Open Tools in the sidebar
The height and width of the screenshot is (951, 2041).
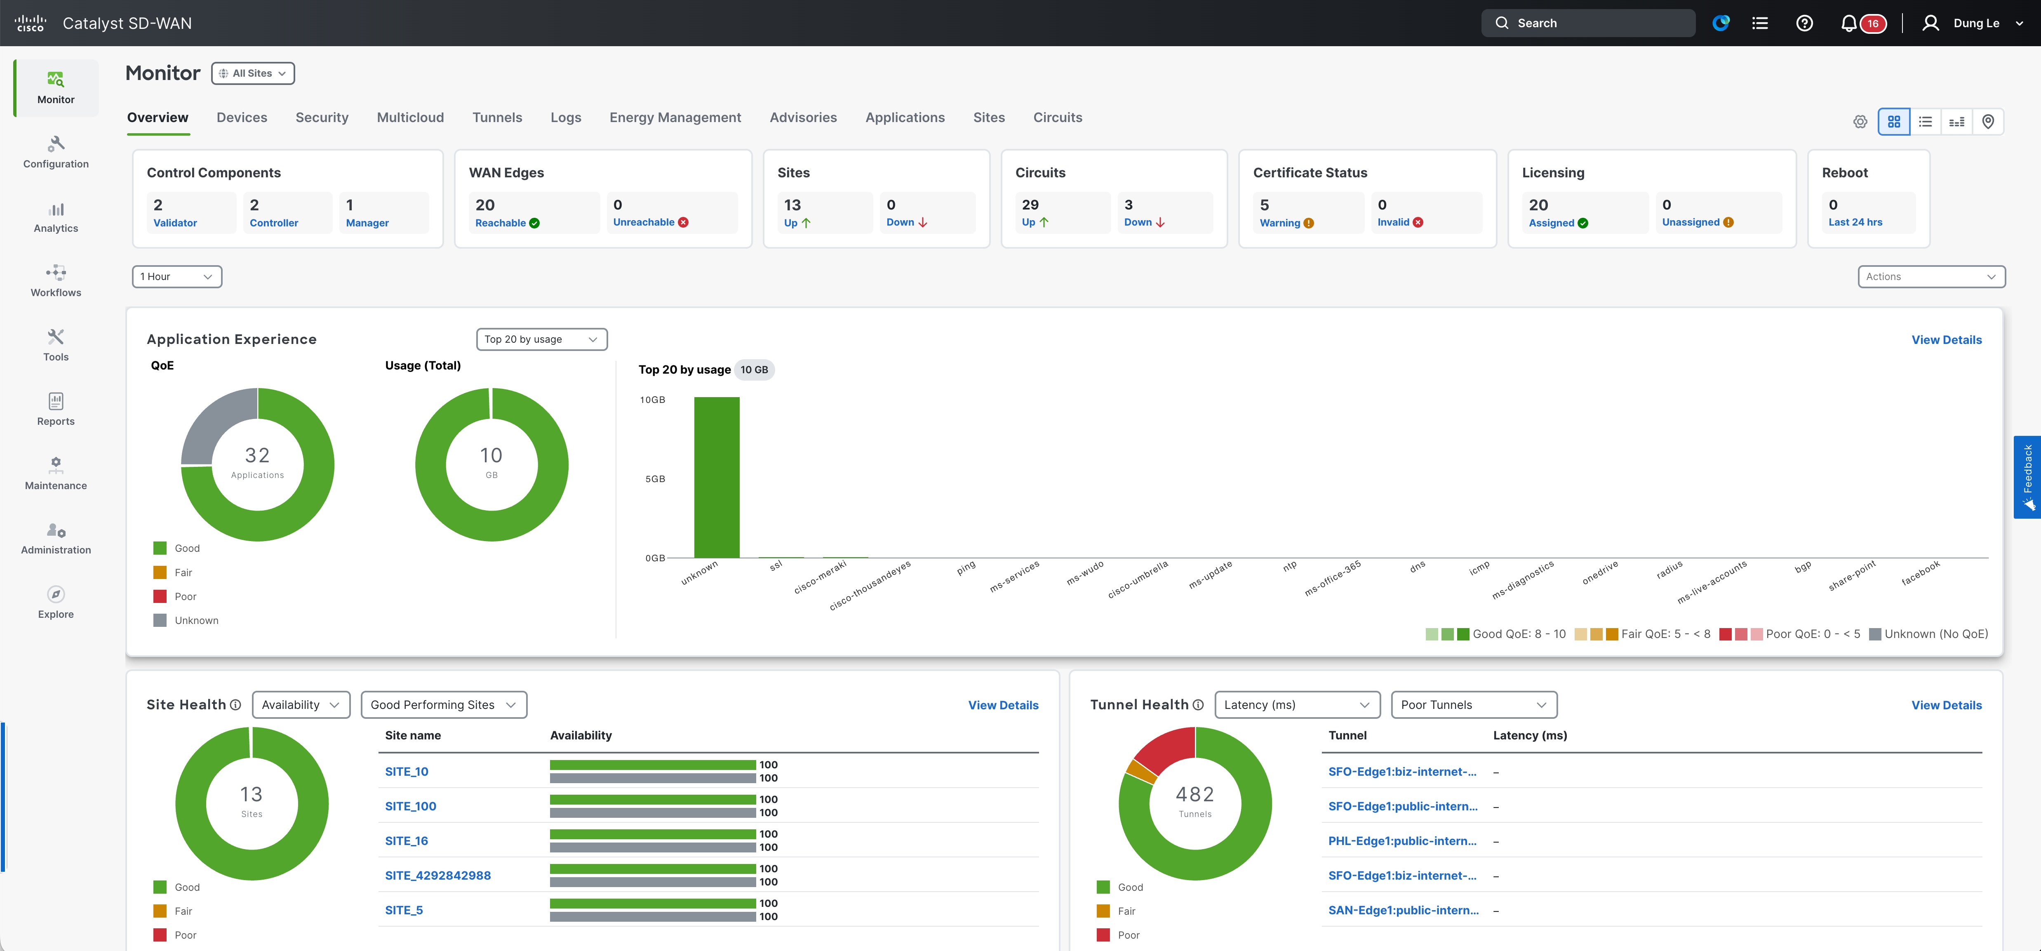tap(56, 345)
